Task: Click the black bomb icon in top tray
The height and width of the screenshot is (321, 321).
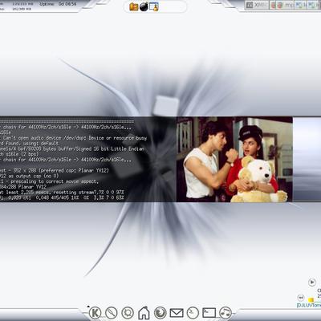Action: (x=144, y=6)
